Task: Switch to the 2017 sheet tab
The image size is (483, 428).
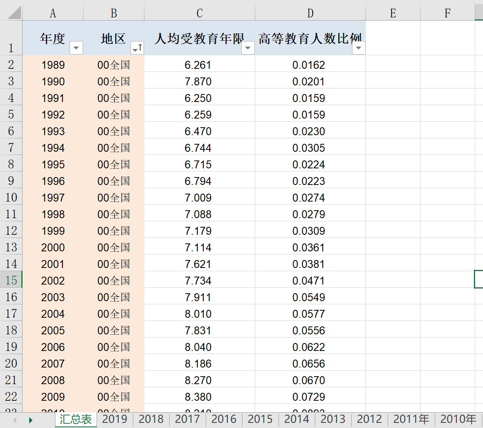Action: [x=188, y=419]
